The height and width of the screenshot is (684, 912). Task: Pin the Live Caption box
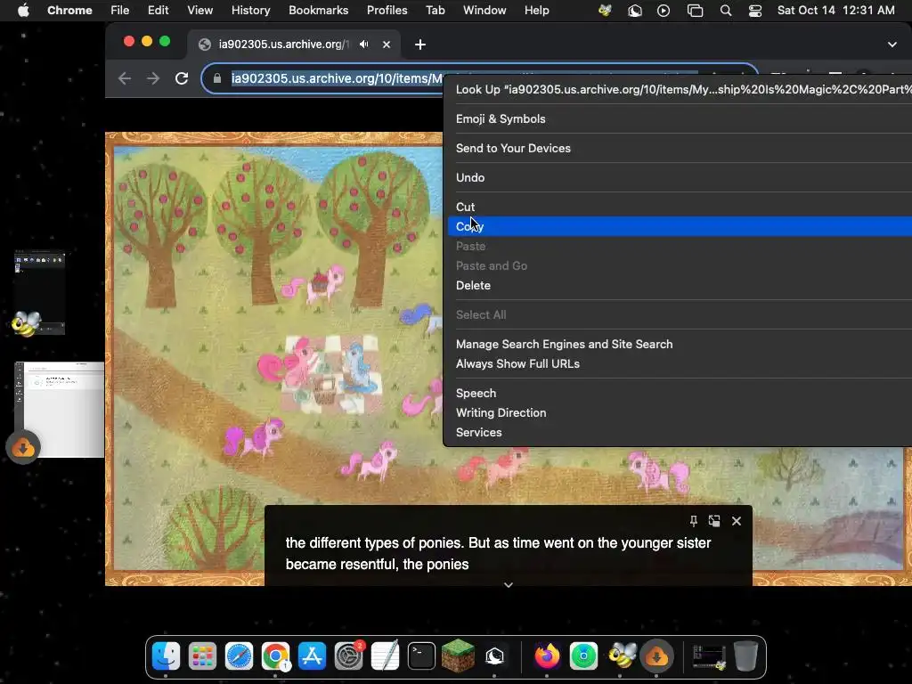coord(693,520)
